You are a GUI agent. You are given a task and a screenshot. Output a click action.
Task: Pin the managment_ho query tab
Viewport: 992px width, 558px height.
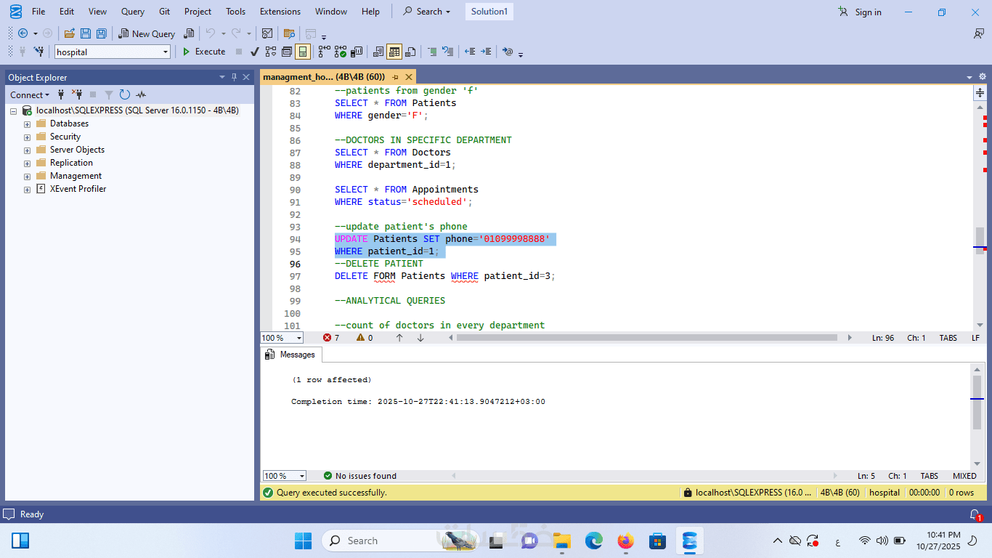pyautogui.click(x=396, y=77)
